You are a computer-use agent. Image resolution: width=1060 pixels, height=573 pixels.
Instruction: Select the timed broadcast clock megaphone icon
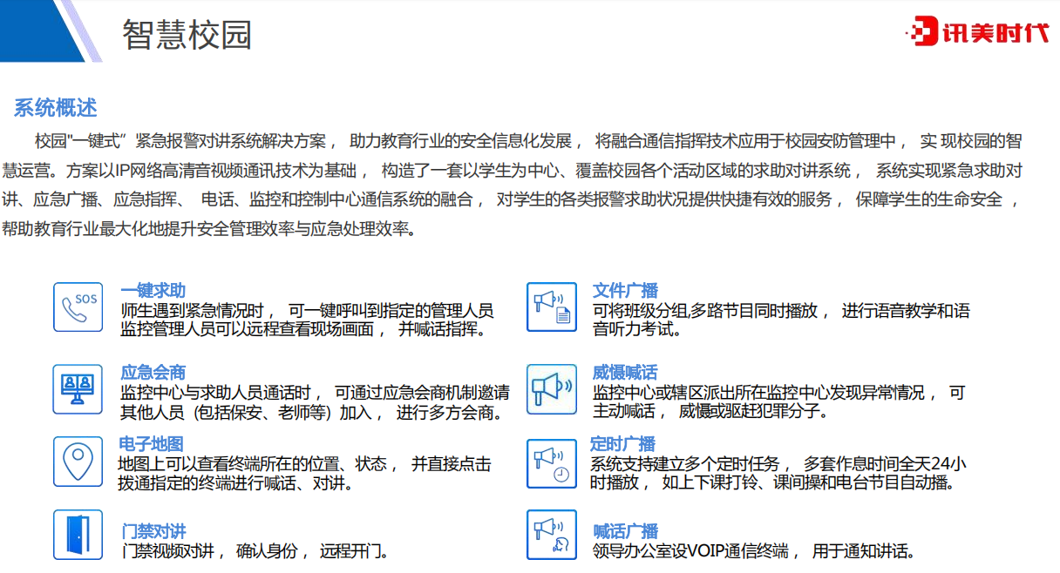coord(551,463)
